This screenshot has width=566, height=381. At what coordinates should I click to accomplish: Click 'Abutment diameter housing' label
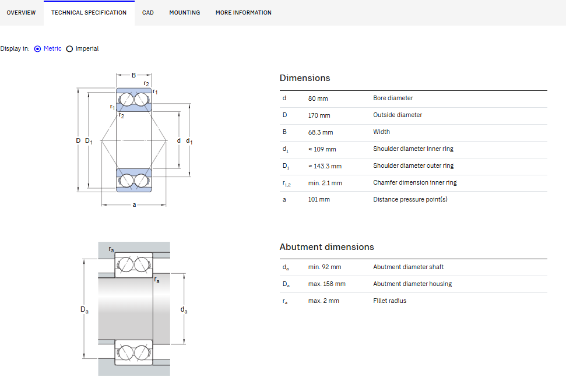pyautogui.click(x=412, y=284)
